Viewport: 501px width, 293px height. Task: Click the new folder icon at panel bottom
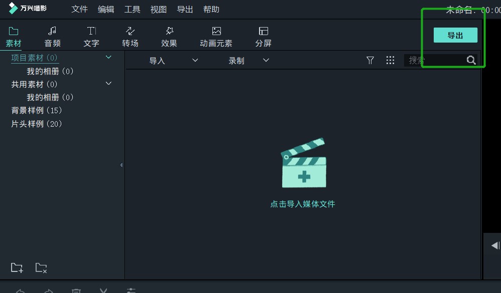click(x=17, y=267)
